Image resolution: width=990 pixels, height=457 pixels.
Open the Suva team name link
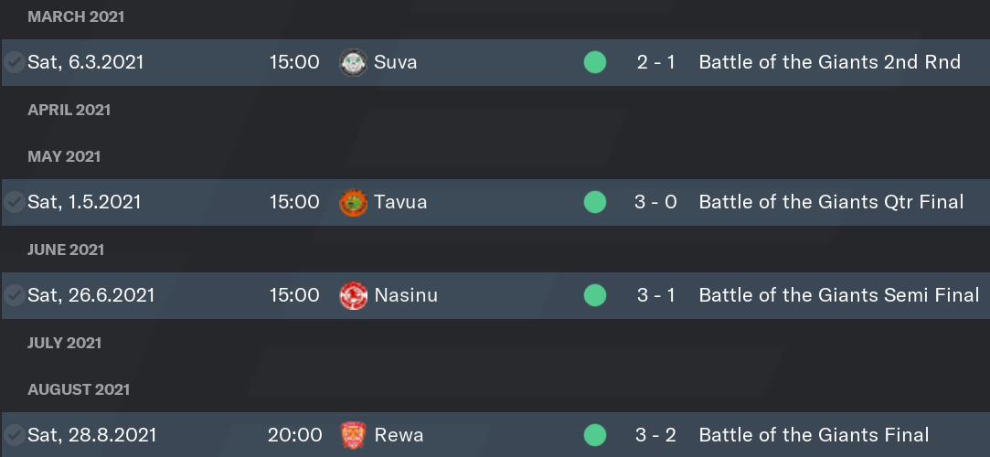point(395,62)
